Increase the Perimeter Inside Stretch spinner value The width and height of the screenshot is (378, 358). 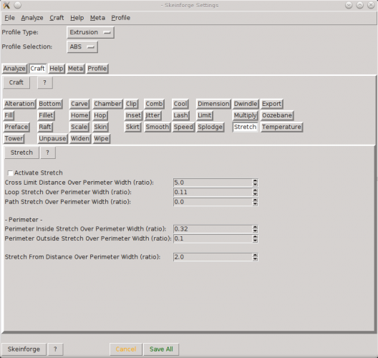(x=256, y=227)
